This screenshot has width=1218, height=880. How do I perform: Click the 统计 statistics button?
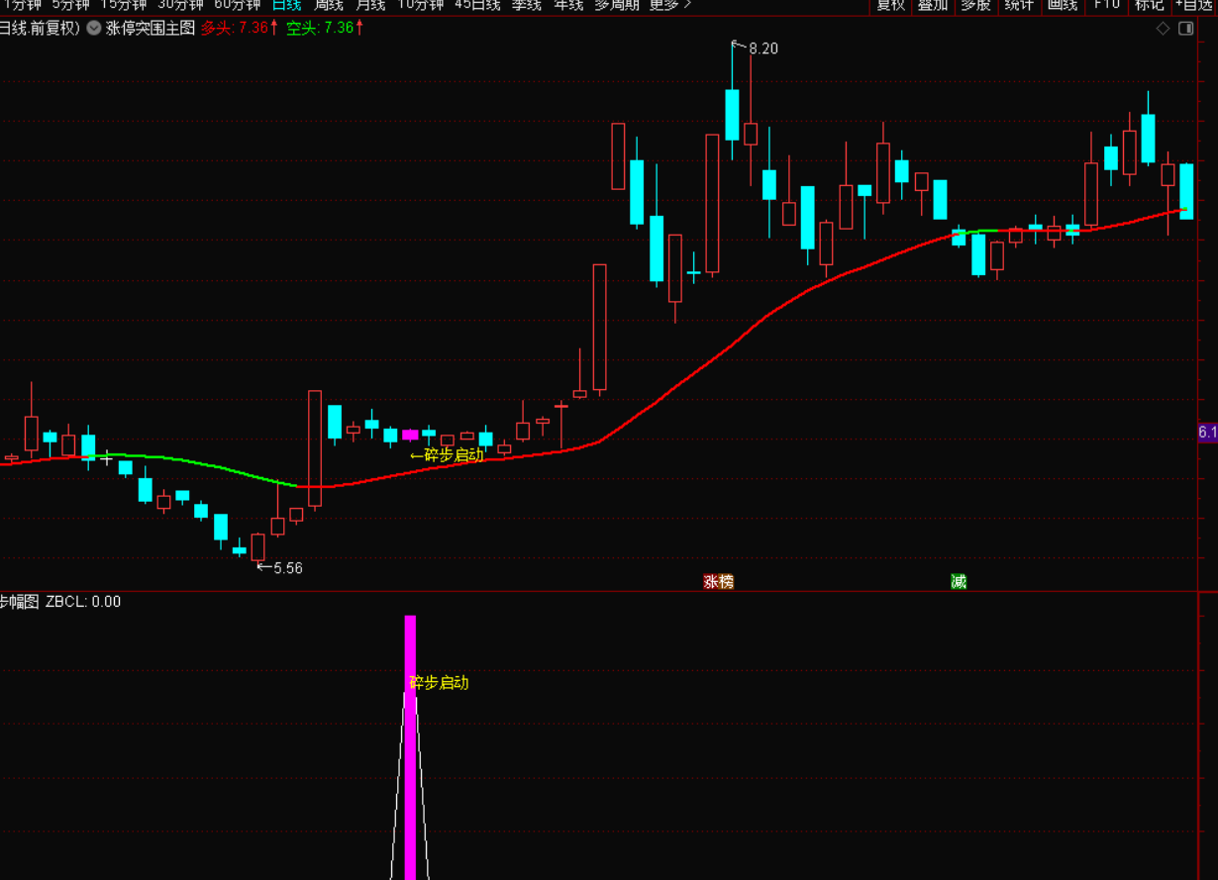(1018, 5)
